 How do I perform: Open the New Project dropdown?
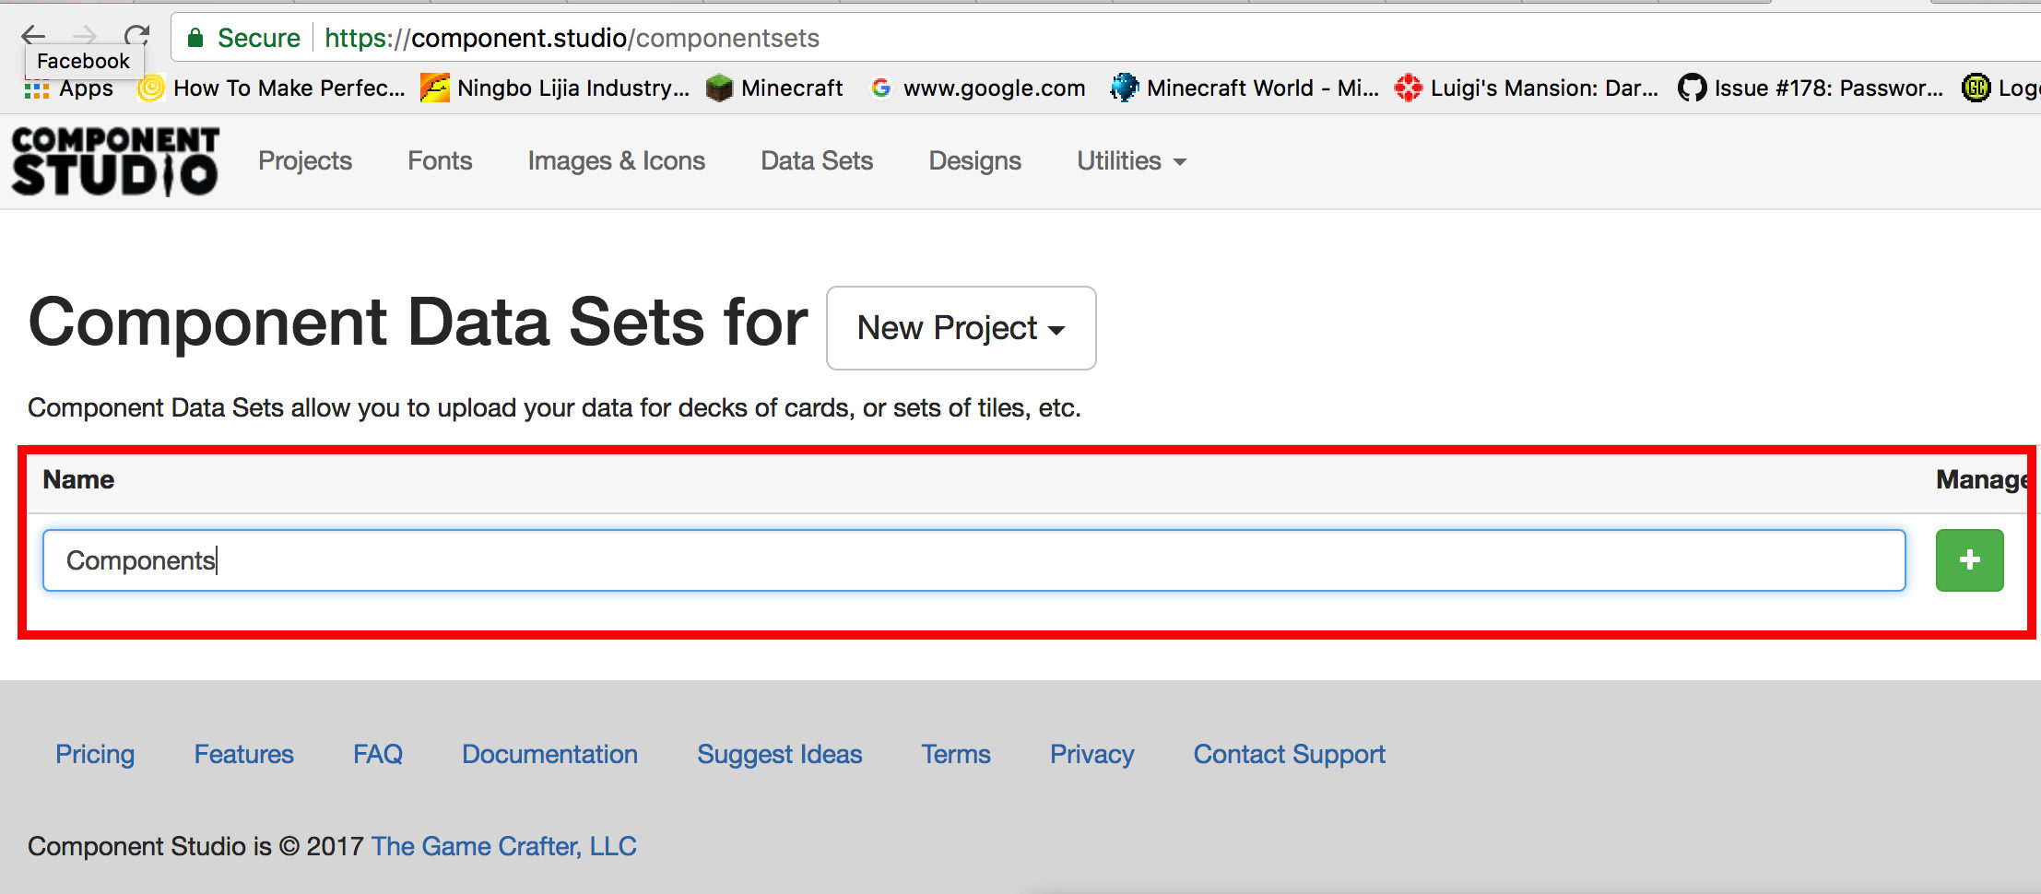point(960,328)
